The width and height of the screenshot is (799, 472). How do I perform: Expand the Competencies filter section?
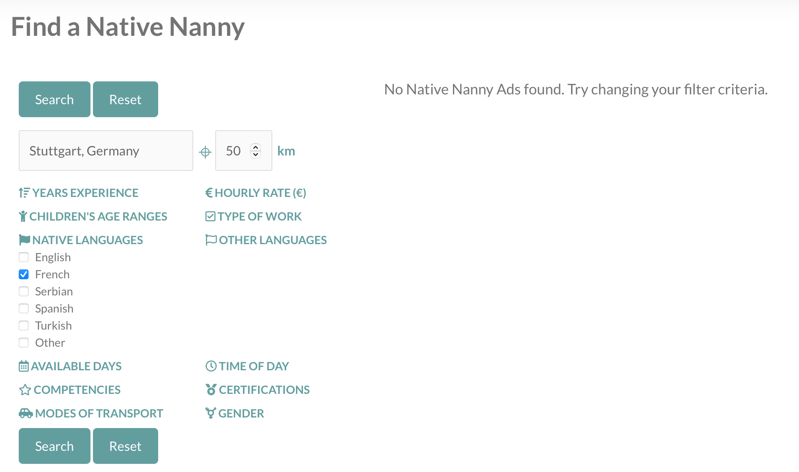(x=70, y=390)
